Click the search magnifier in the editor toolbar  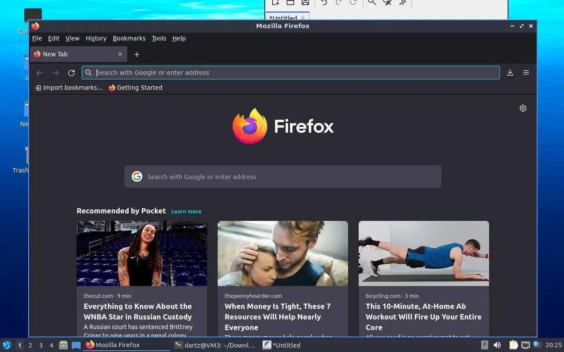coord(372,2)
